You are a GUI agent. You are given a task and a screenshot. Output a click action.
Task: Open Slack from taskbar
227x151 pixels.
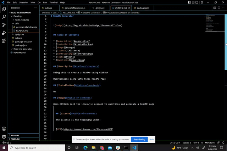(118, 148)
